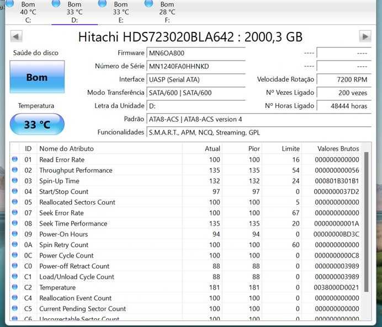The image size is (382, 327).
Task: Select drive D: at 33 °C
Action: pos(75,12)
